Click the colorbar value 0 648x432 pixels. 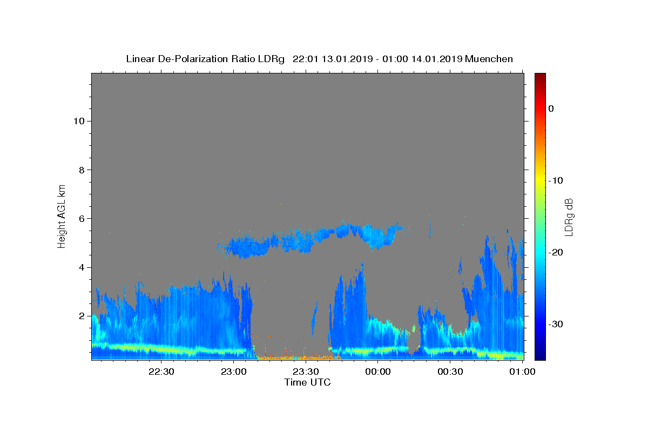(551, 109)
